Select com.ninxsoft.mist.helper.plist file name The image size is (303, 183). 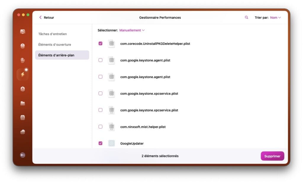(x=143, y=127)
